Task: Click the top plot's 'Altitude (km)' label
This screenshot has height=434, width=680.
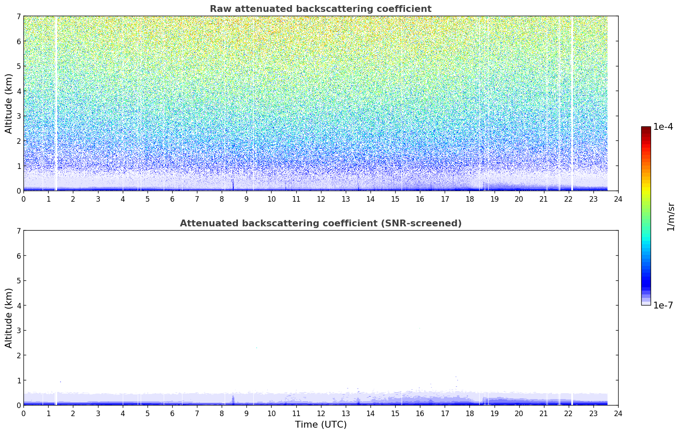Action: click(x=9, y=103)
